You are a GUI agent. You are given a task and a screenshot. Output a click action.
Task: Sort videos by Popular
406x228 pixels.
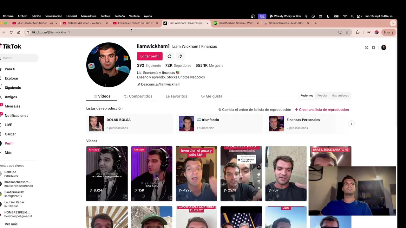point(322,96)
